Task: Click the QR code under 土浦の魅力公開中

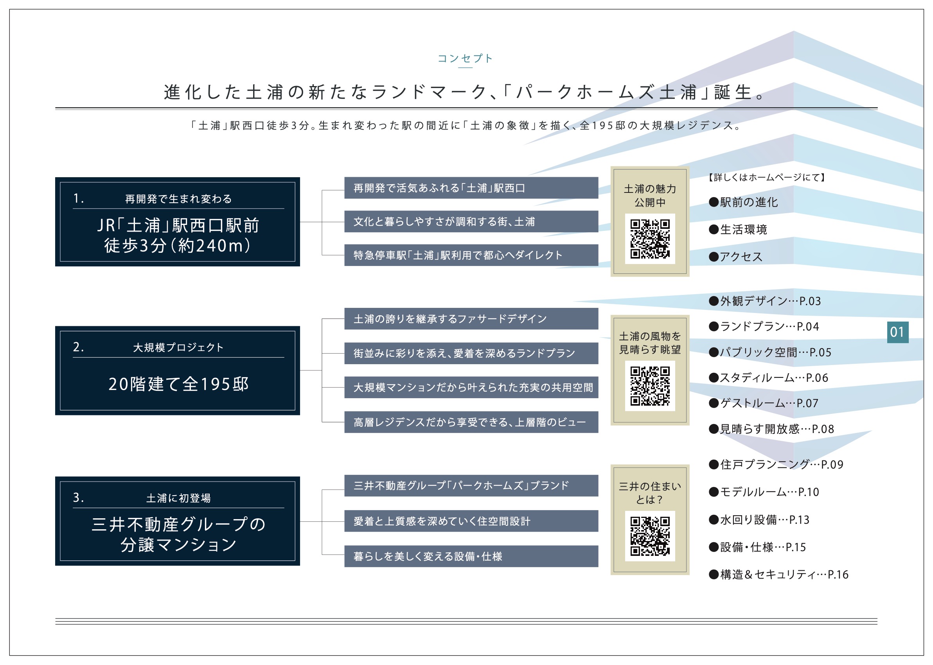Action: 650,239
